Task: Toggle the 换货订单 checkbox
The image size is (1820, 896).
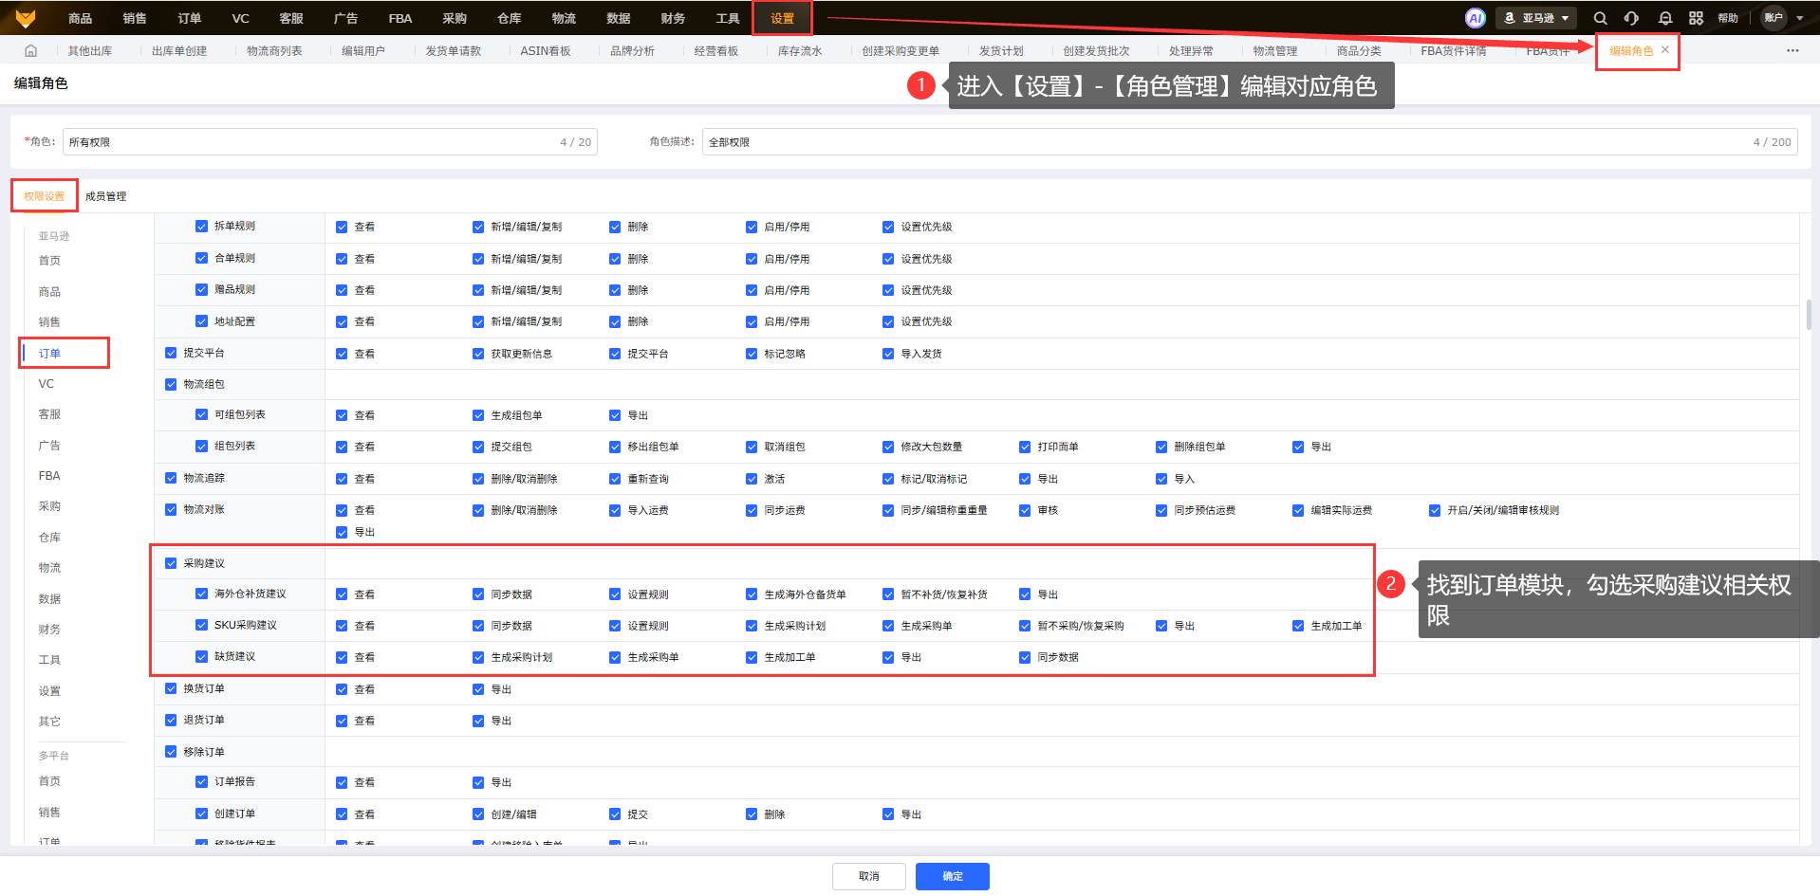Action: point(171,689)
